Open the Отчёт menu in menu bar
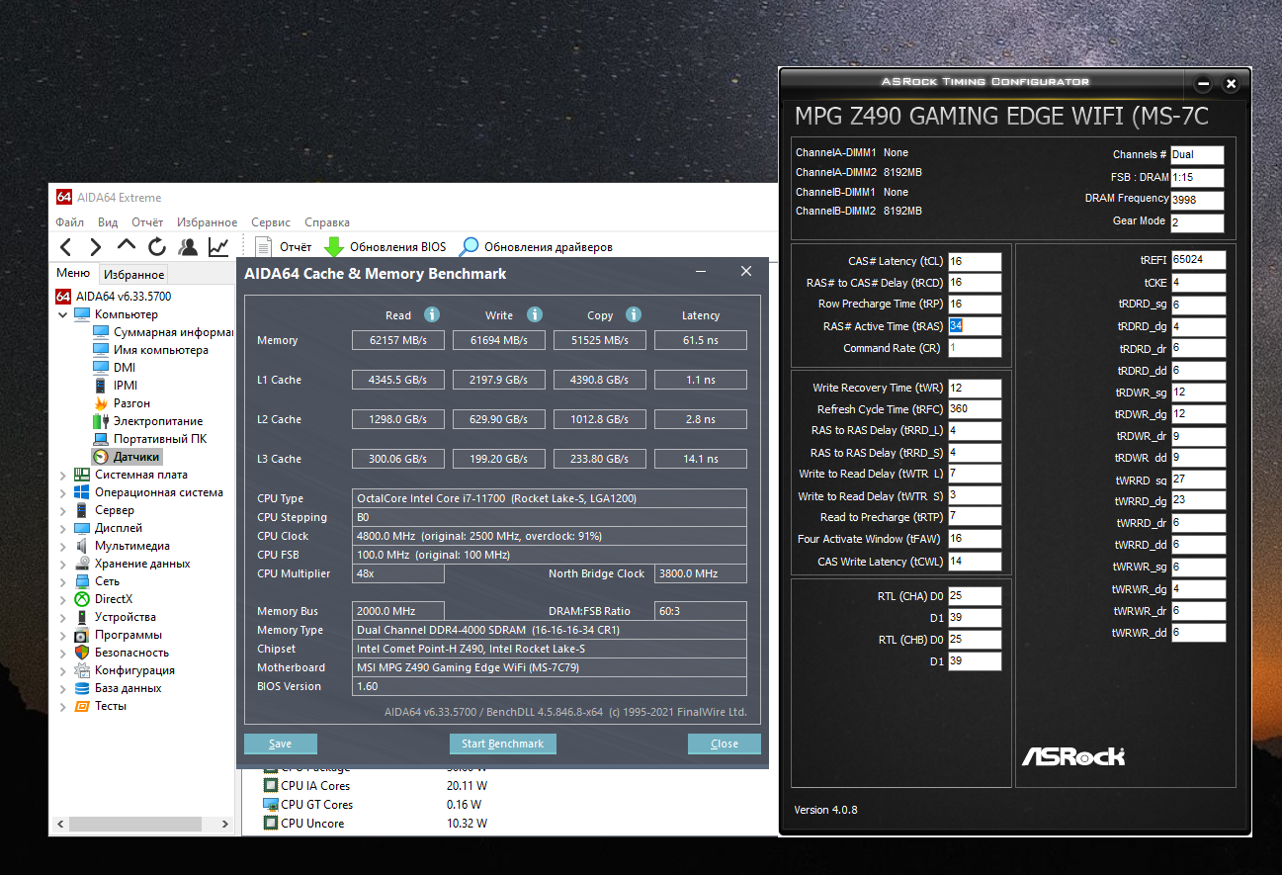 [x=147, y=222]
